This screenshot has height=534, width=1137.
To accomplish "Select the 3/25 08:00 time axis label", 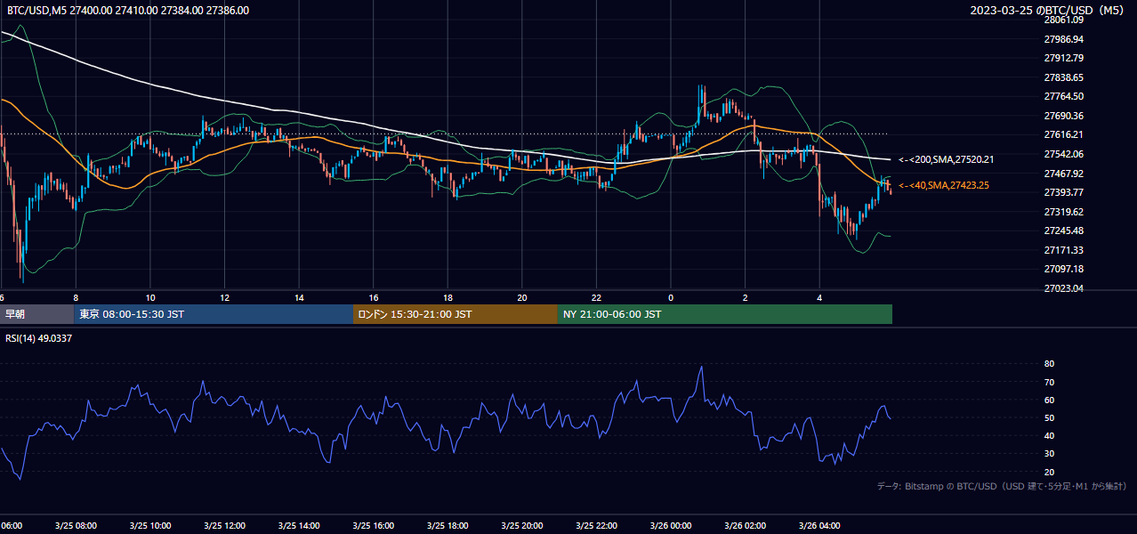I will (x=75, y=526).
